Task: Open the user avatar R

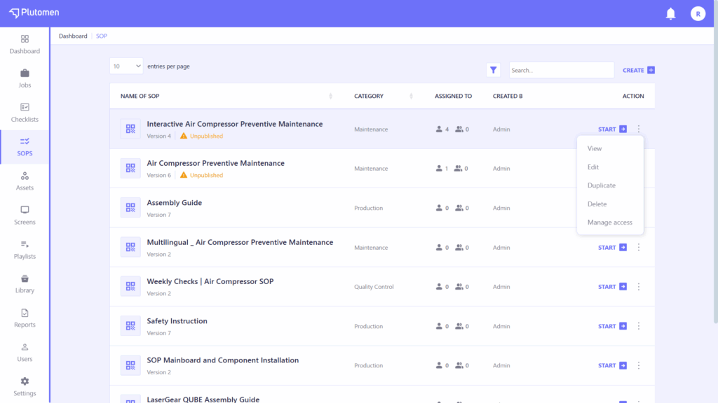Action: [698, 14]
